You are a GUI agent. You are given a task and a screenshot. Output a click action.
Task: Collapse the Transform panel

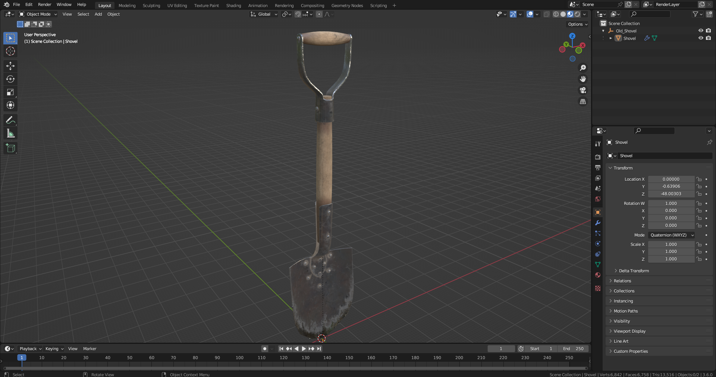point(623,168)
